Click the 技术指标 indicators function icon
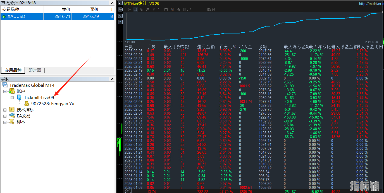Screen dimensions: 384x193 click(x=12, y=110)
